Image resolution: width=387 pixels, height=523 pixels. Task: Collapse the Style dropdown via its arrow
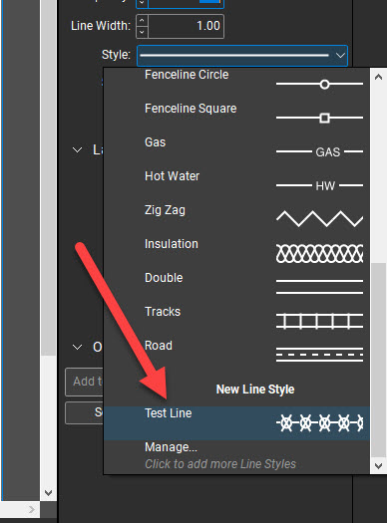tap(340, 56)
